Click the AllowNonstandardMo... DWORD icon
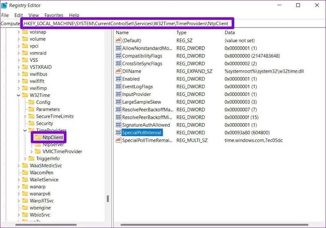Image resolution: width=326 pixels, height=228 pixels. click(x=118, y=48)
